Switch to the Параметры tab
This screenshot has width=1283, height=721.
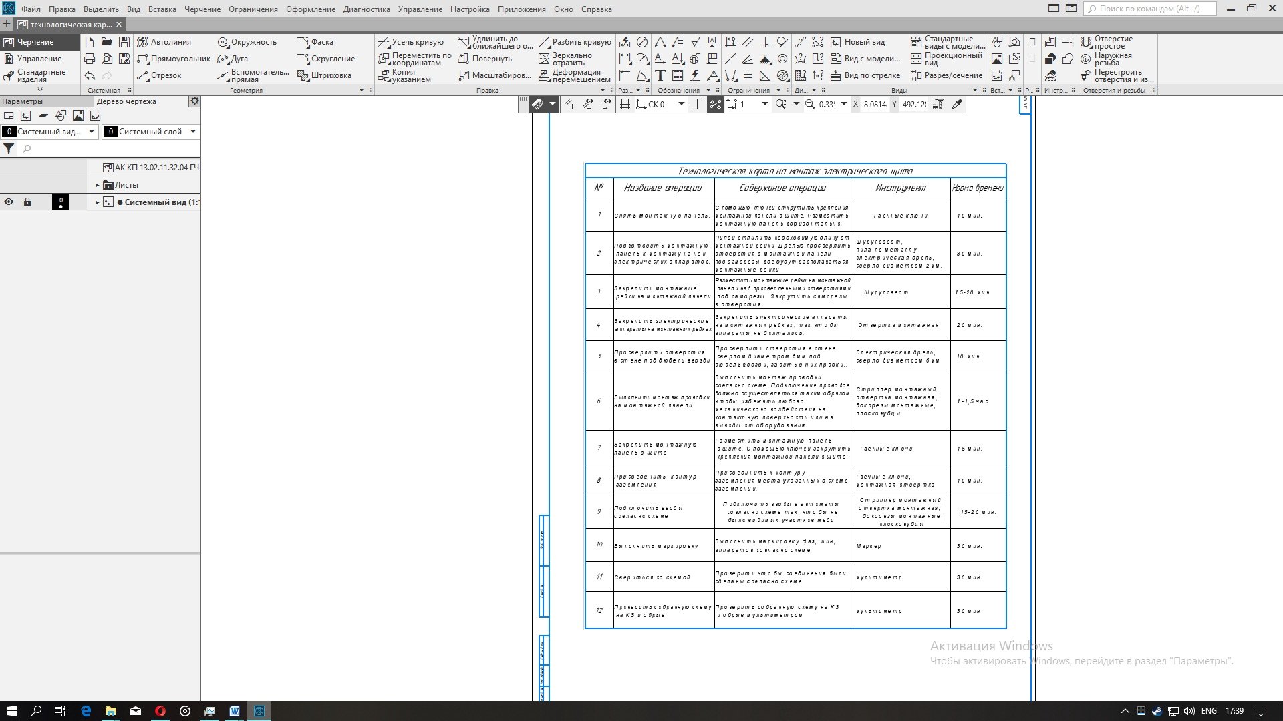[x=23, y=101]
